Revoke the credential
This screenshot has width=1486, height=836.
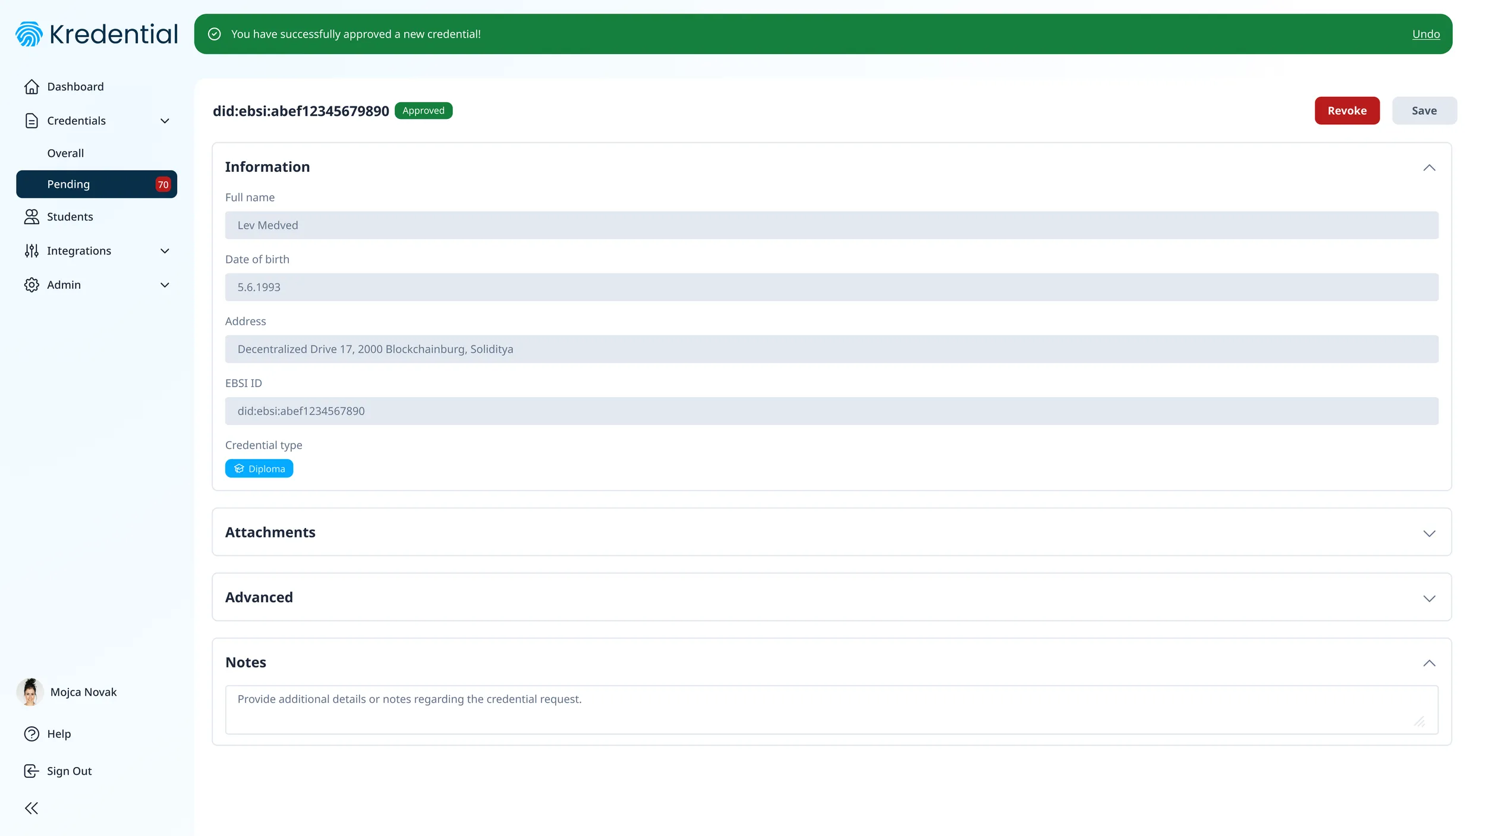click(x=1347, y=111)
